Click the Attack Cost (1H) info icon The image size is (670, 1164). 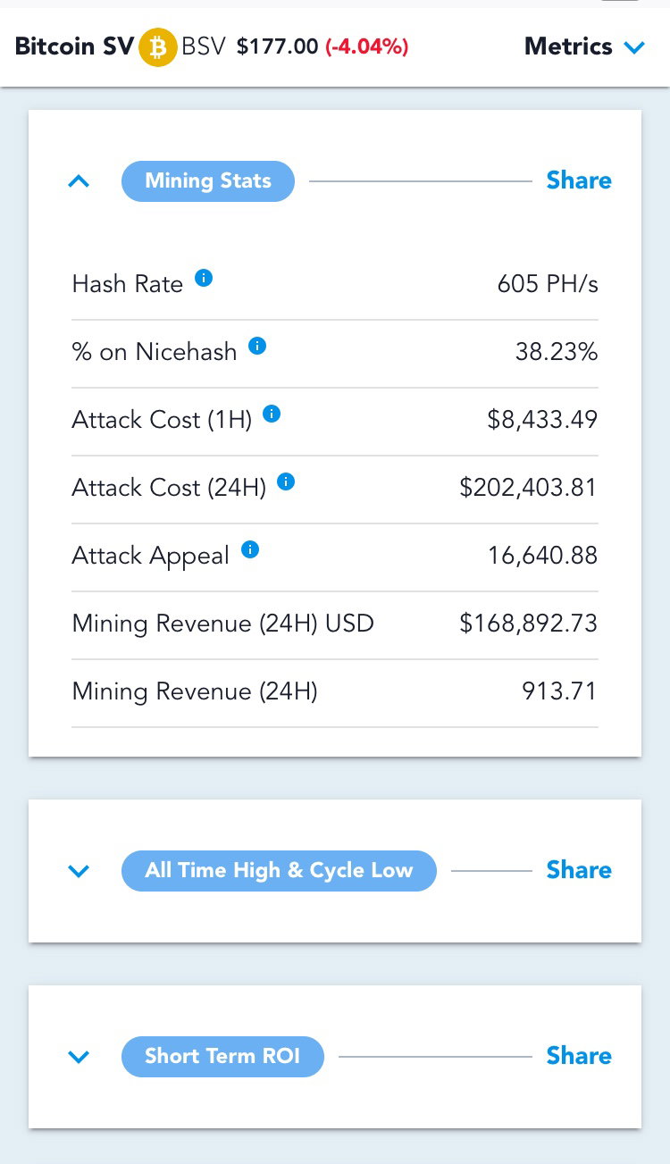pyautogui.click(x=272, y=414)
